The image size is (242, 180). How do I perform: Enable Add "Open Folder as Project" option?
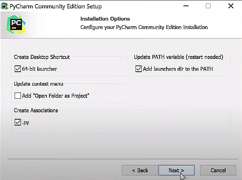(x=18, y=96)
